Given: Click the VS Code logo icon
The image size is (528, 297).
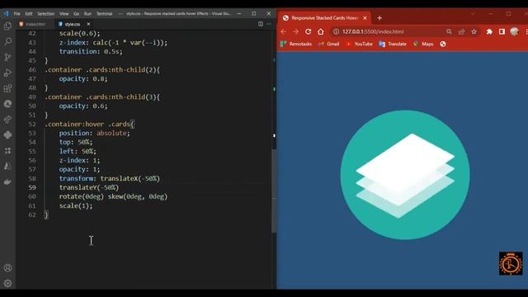Looking at the screenshot, I should (x=6, y=13).
